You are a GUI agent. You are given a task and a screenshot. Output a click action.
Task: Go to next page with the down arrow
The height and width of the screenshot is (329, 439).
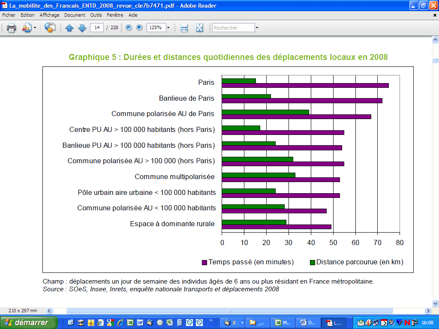pyautogui.click(x=82, y=28)
